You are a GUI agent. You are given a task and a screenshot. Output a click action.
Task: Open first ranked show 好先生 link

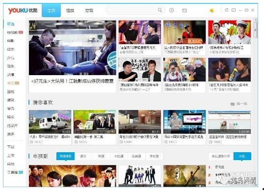click(220, 167)
